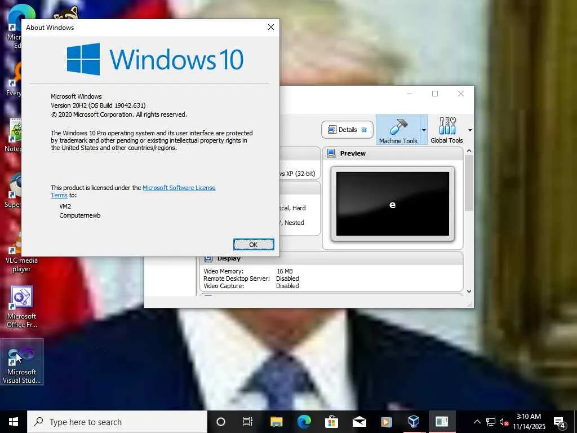This screenshot has width=577, height=433.
Task: Open the Microsoft Office FrontPage shortcut
Action: click(x=22, y=307)
